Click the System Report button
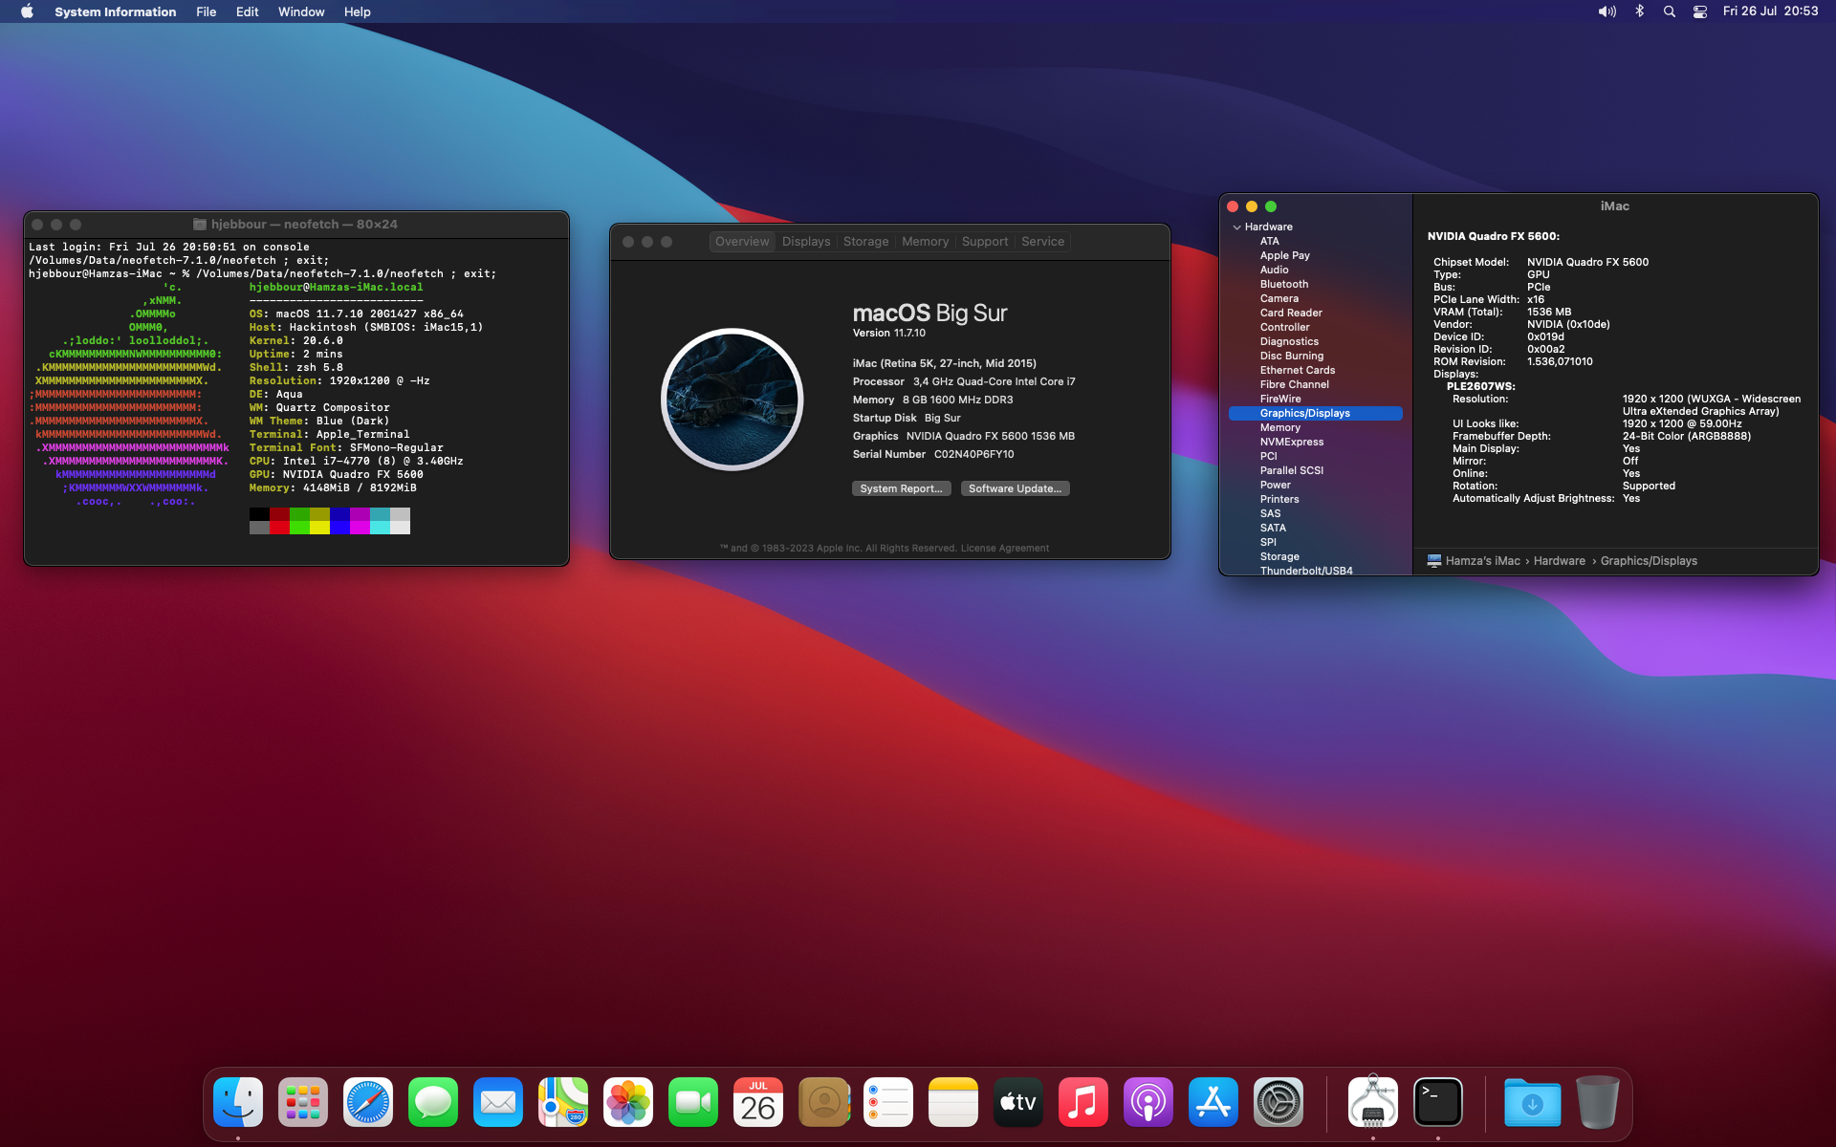The width and height of the screenshot is (1836, 1147). pos(900,488)
